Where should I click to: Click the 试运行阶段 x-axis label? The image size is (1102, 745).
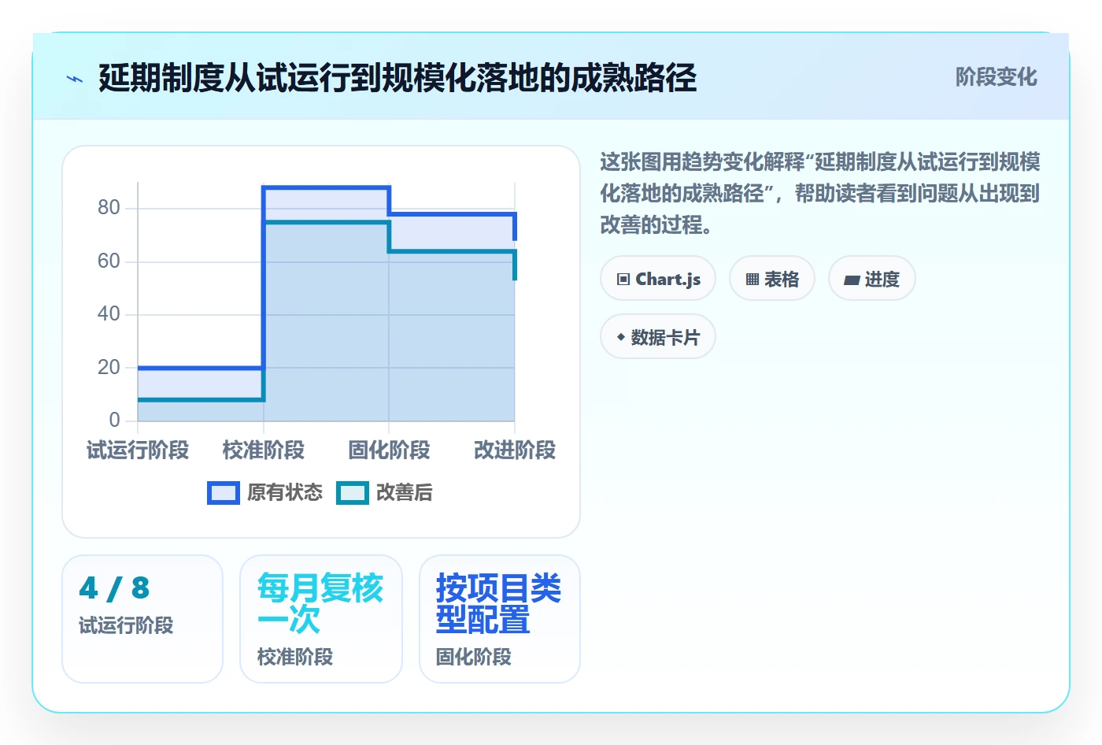pos(138,450)
